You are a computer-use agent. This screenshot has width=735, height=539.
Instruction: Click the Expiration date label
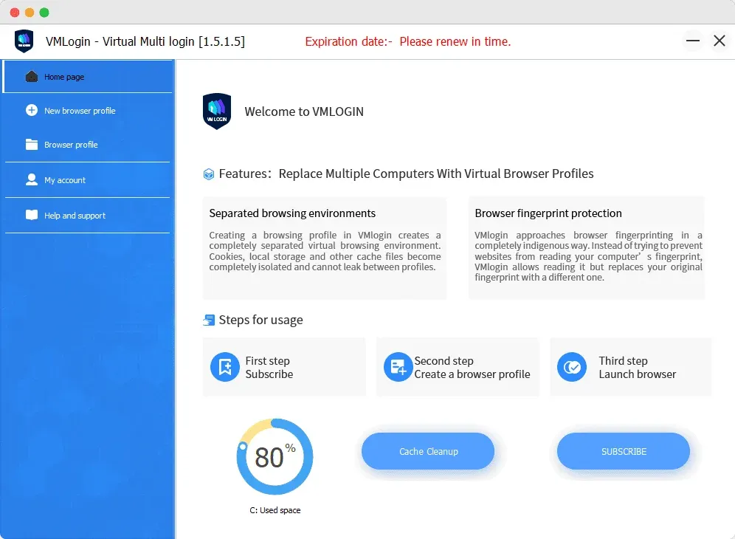[349, 42]
